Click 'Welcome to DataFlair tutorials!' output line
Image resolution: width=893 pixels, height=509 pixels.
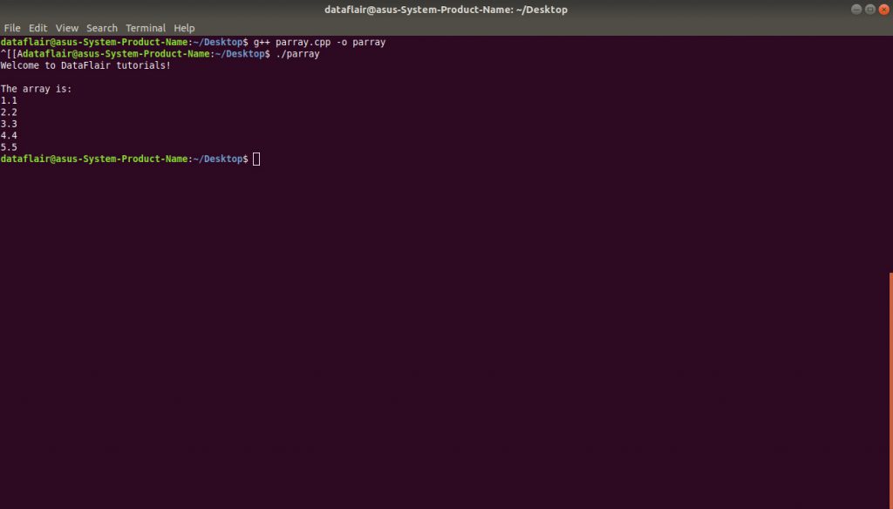pyautogui.click(x=85, y=65)
